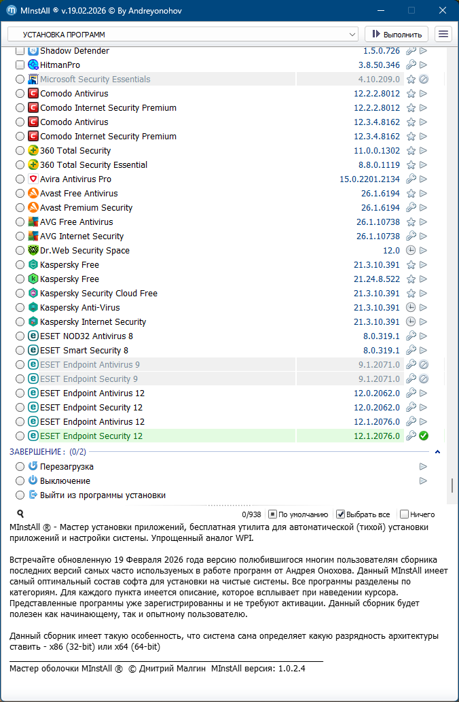Click the key icon for Avast Premium Security
This screenshot has height=702, width=459.
pyautogui.click(x=411, y=208)
